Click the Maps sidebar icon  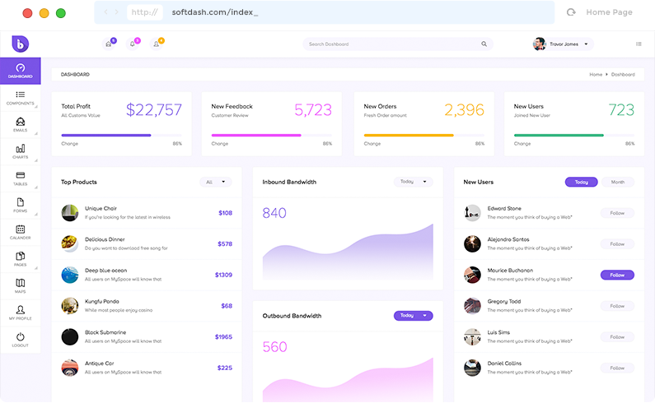point(21,285)
